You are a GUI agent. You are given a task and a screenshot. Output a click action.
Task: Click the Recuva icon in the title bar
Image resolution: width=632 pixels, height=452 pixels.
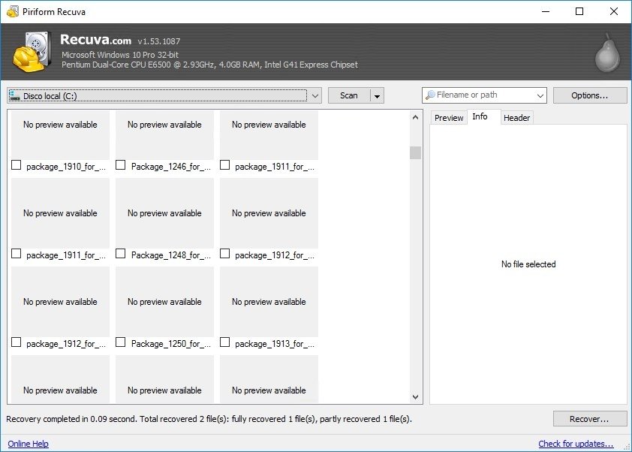(13, 11)
